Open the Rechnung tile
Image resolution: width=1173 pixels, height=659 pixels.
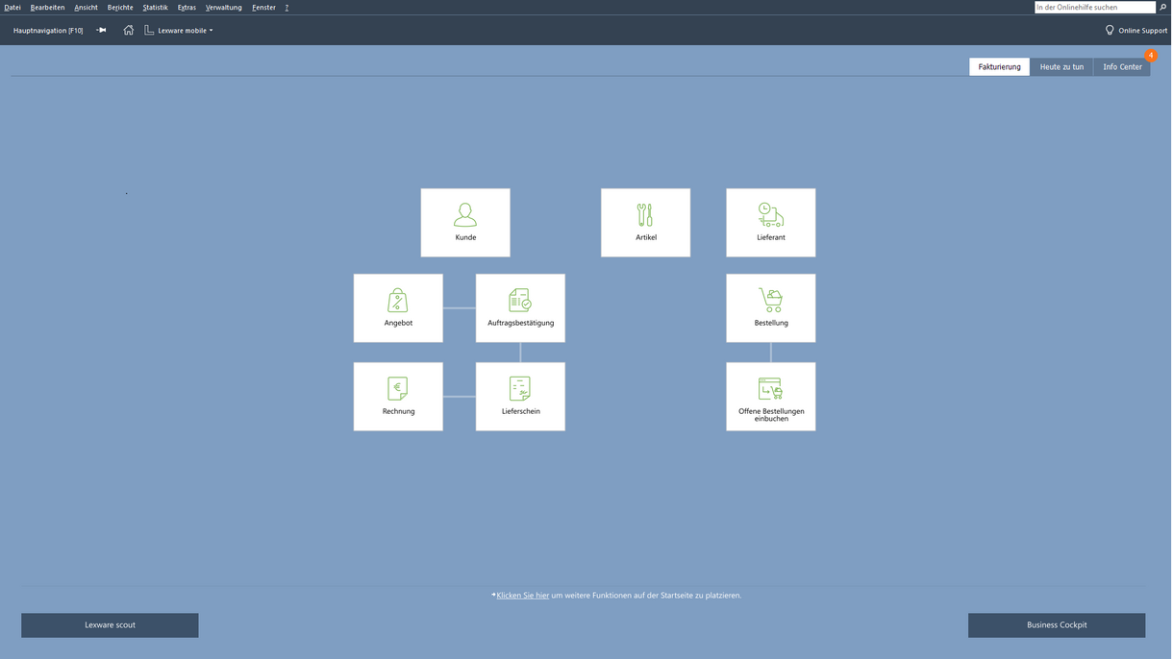click(398, 397)
